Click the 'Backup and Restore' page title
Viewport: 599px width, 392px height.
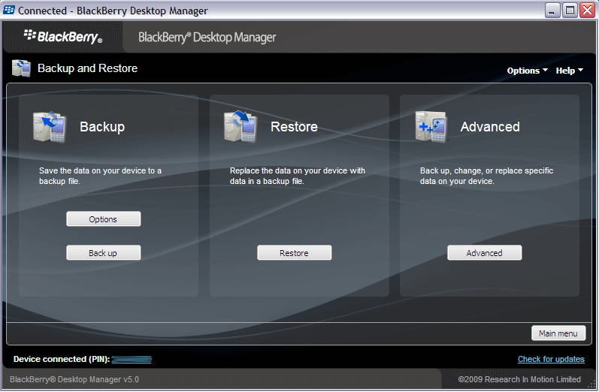click(87, 68)
